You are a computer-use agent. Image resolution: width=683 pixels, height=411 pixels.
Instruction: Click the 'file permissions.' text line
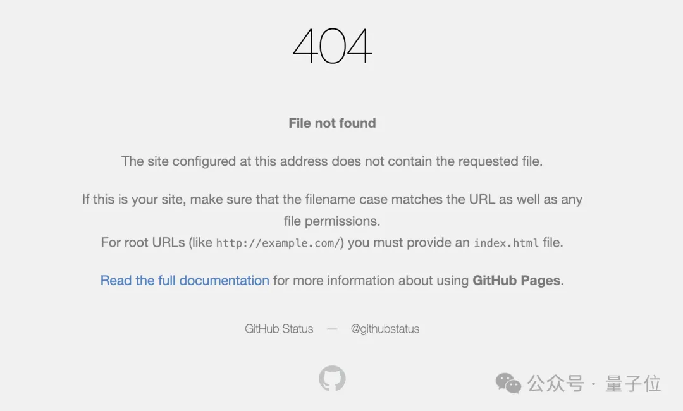332,221
